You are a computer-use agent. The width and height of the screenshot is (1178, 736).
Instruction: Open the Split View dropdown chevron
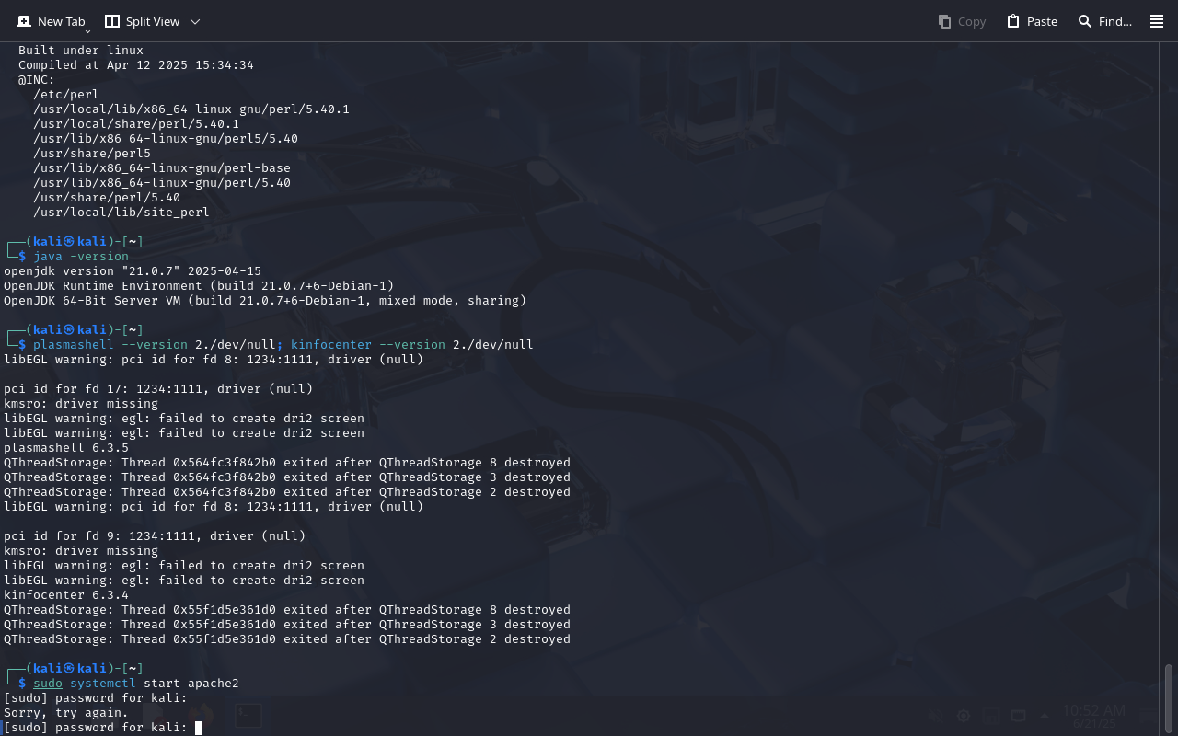click(x=194, y=21)
